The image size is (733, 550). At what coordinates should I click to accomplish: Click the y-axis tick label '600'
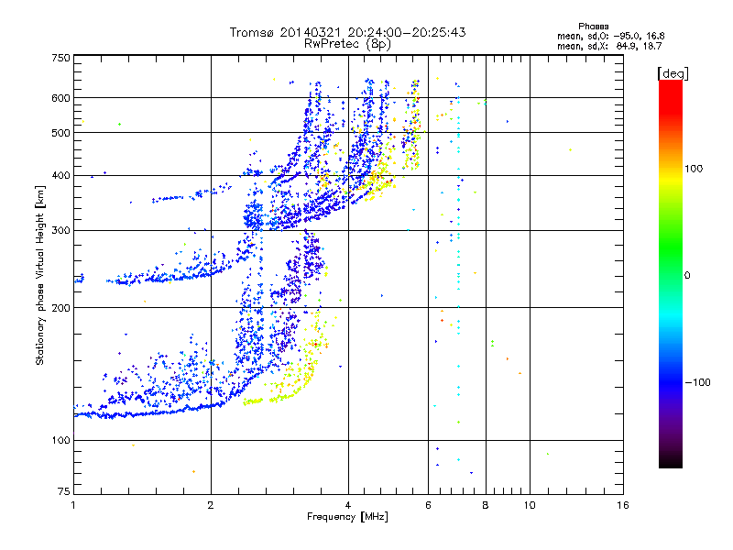[x=61, y=98]
